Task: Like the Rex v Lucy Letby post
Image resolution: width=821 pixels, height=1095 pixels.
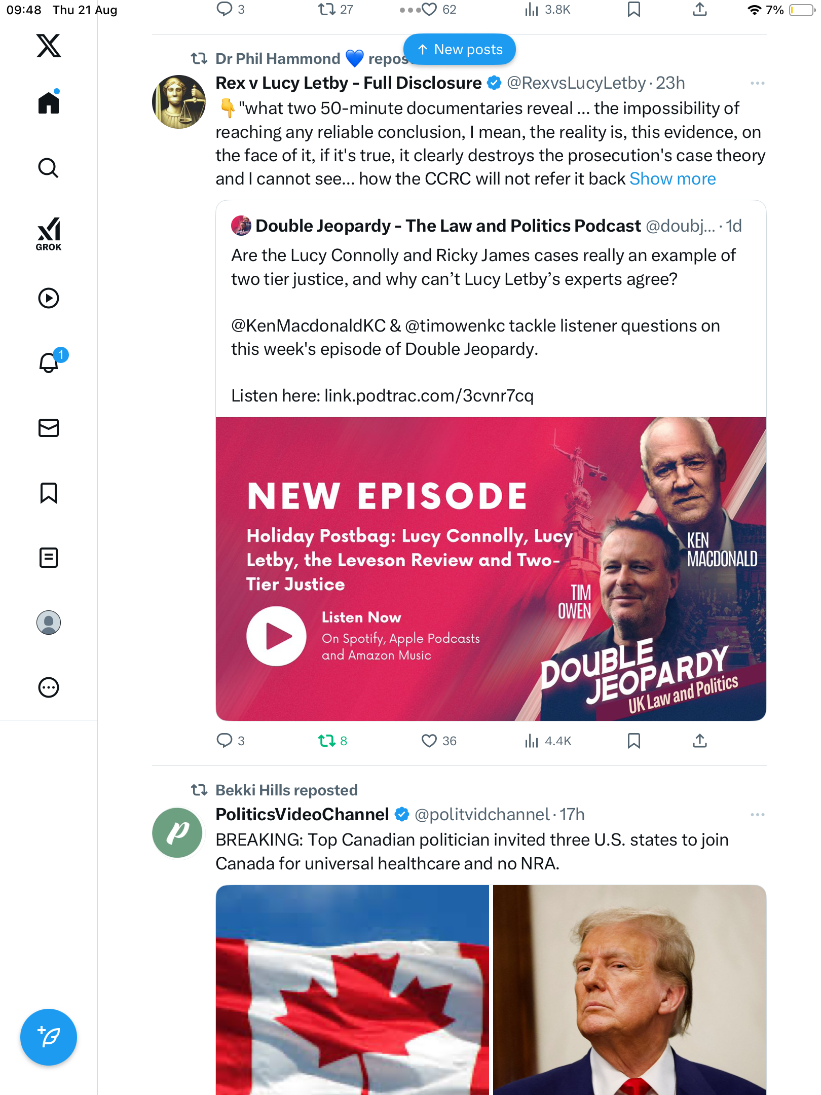Action: 429,741
